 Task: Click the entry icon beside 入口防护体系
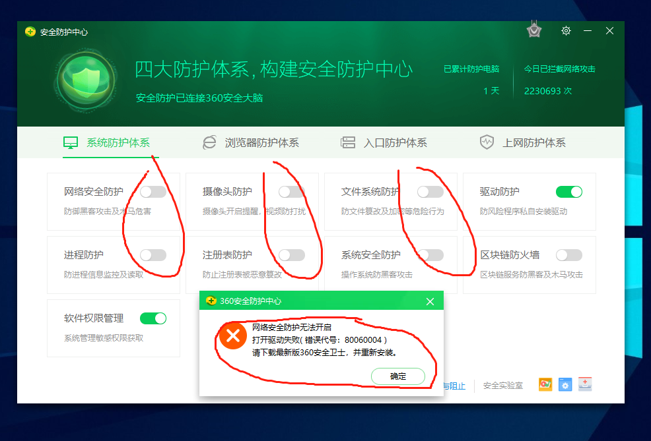pos(348,142)
